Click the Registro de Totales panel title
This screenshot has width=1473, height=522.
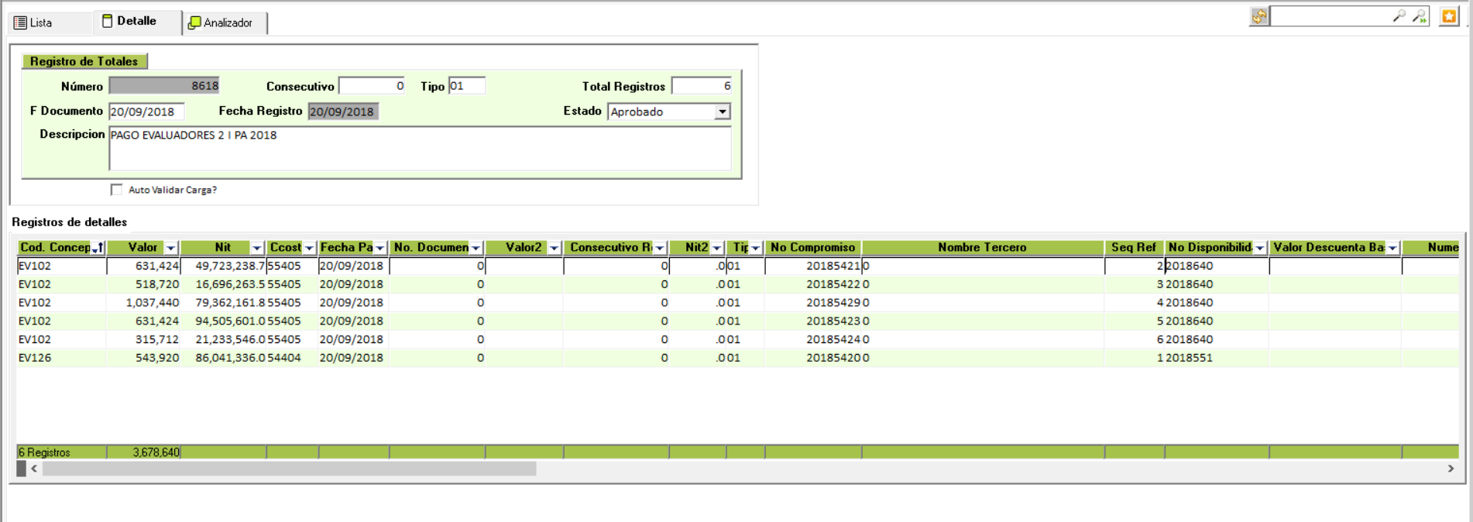[84, 61]
